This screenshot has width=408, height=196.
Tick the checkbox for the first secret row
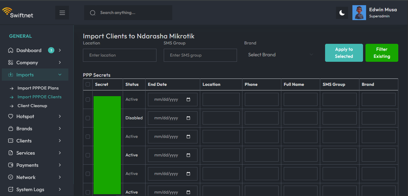88,100
